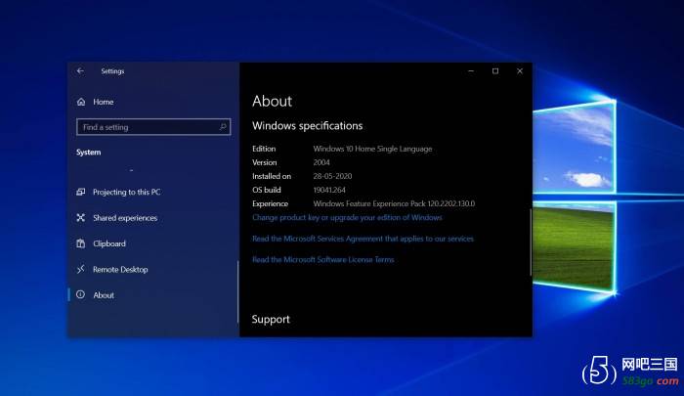Click the Edition label
The width and height of the screenshot is (684, 396).
coord(264,149)
